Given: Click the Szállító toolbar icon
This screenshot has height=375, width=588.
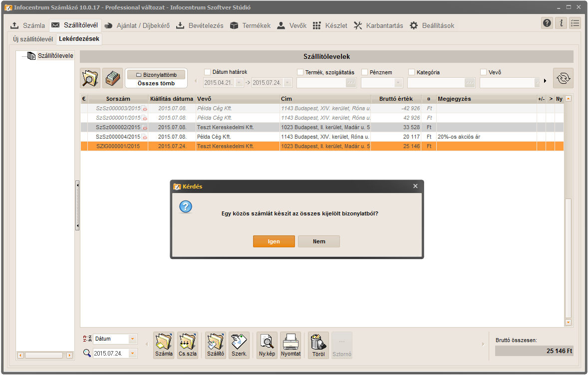Looking at the screenshot, I should click(216, 345).
